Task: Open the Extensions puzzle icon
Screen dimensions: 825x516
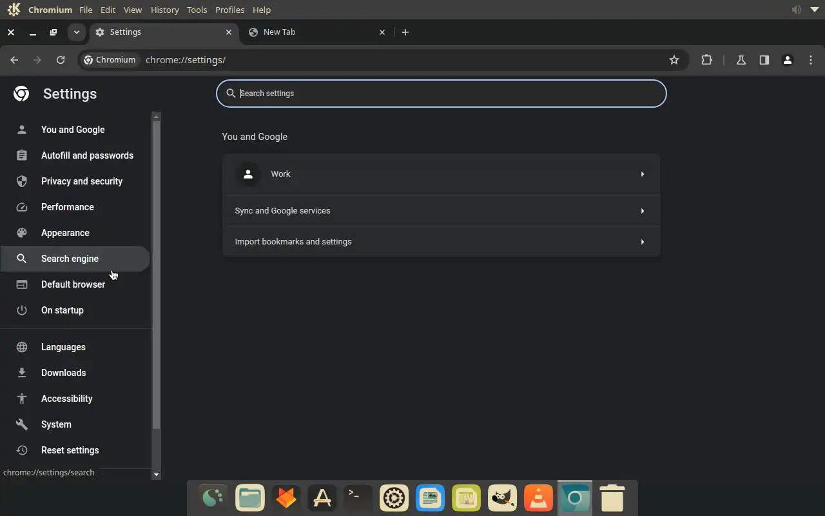Action: pos(707,60)
